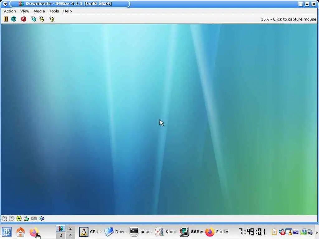Screen dimensions: 319x239
Task: Switch to virtual desktop 4
Action: (70, 236)
